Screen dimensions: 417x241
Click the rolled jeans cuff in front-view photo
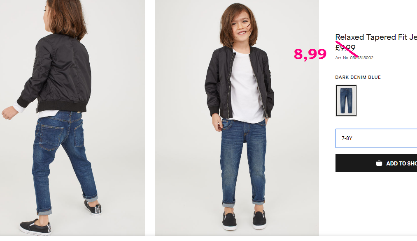point(228,204)
